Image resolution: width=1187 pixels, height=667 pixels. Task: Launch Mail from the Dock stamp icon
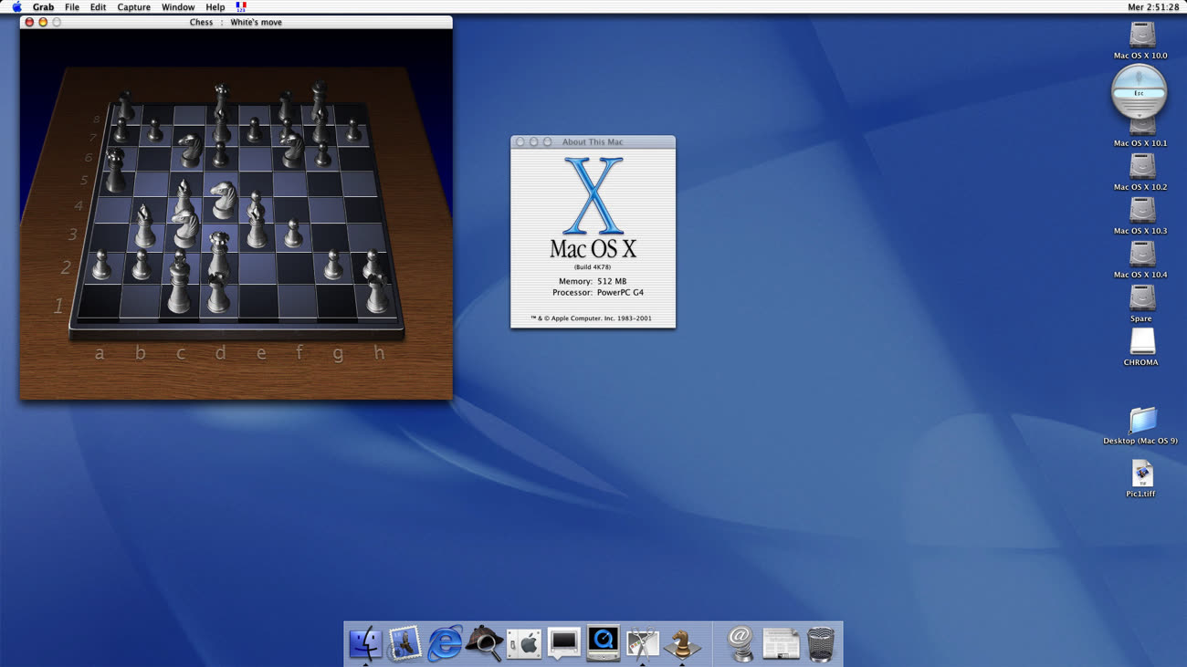pos(404,643)
